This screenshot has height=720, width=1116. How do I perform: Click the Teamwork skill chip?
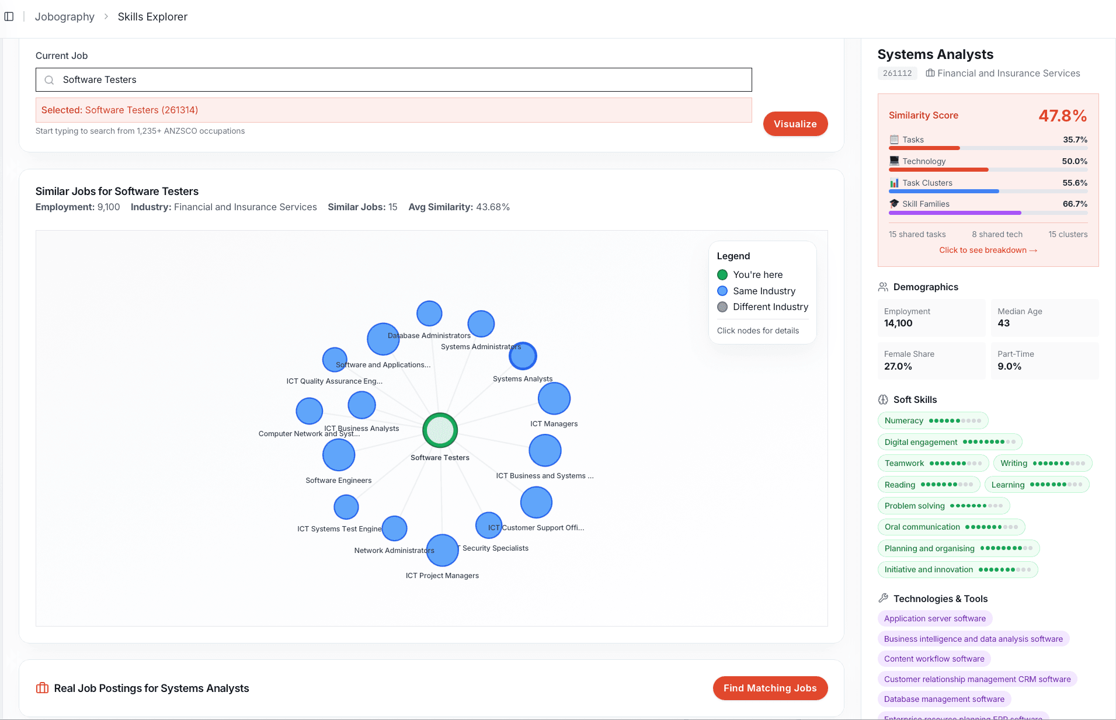pos(933,463)
